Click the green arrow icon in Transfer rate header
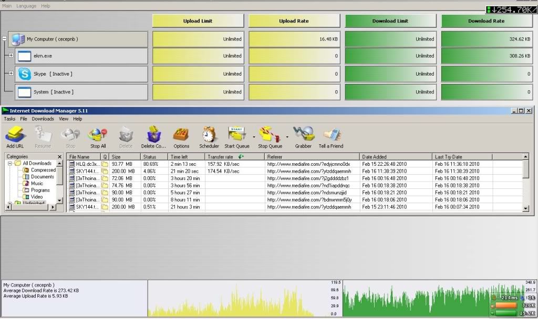 click(x=241, y=156)
